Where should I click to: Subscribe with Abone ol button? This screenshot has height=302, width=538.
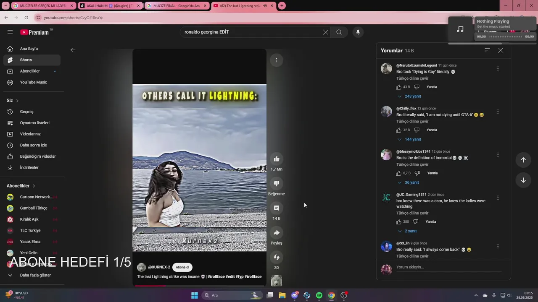point(182,267)
